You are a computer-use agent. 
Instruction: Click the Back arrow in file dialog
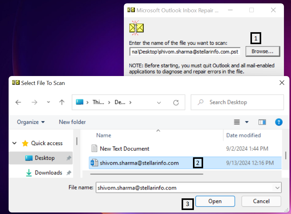coord(18,102)
